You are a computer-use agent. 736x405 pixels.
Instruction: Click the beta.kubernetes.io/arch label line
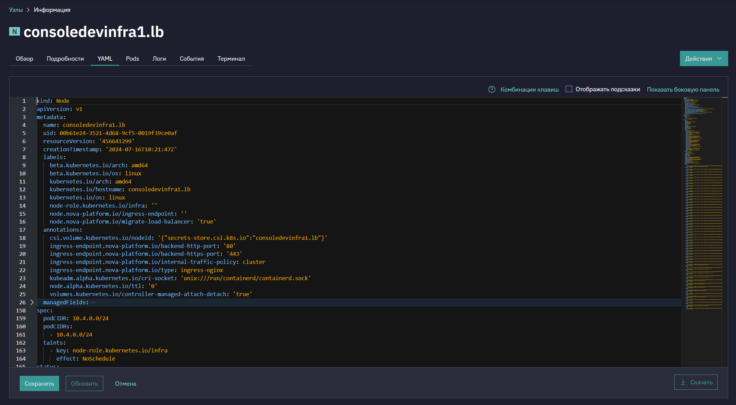tap(99, 165)
